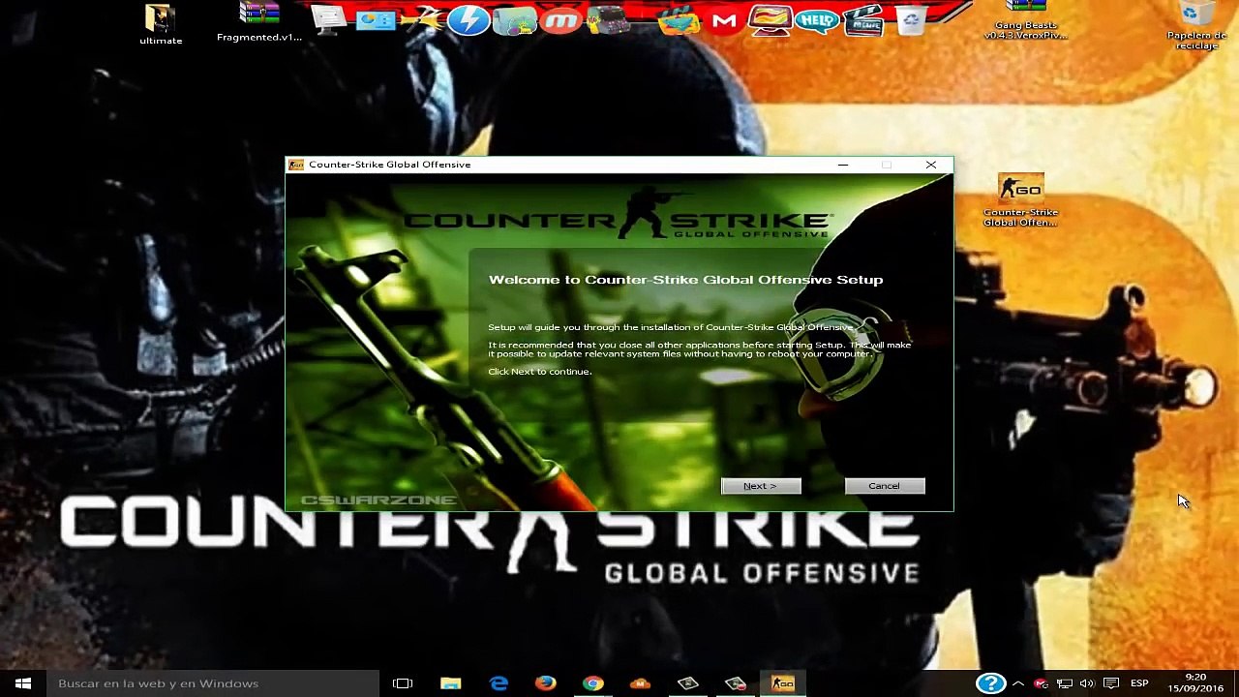The width and height of the screenshot is (1239, 697).
Task: Open the HELP speech bubble dock icon
Action: coord(818,21)
